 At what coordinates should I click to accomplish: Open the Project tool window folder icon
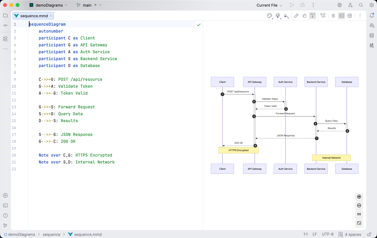(5, 15)
